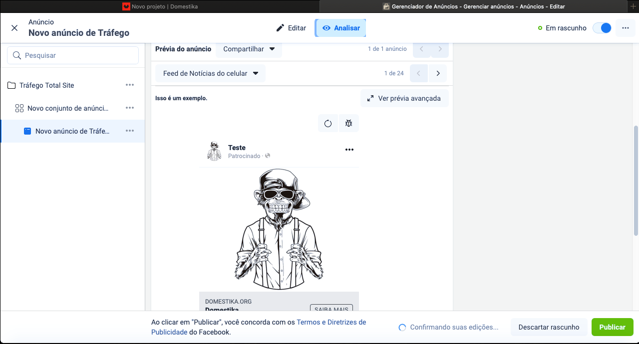Open options for Tráfego Total Site
This screenshot has width=639, height=344.
[130, 85]
